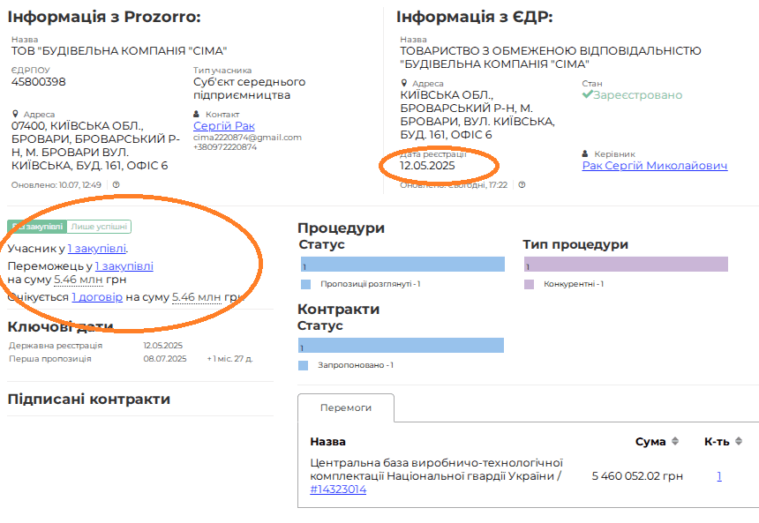759x523 pixels.
Task: Click blue Пропозиції розглянуті legend swatch
Action: (305, 284)
